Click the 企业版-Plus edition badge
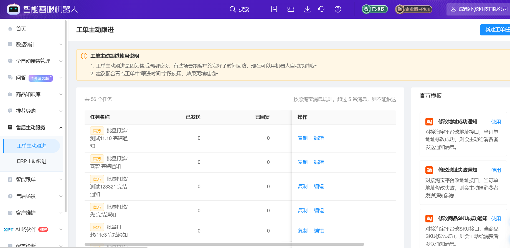The width and height of the screenshot is (510, 248). point(413,9)
